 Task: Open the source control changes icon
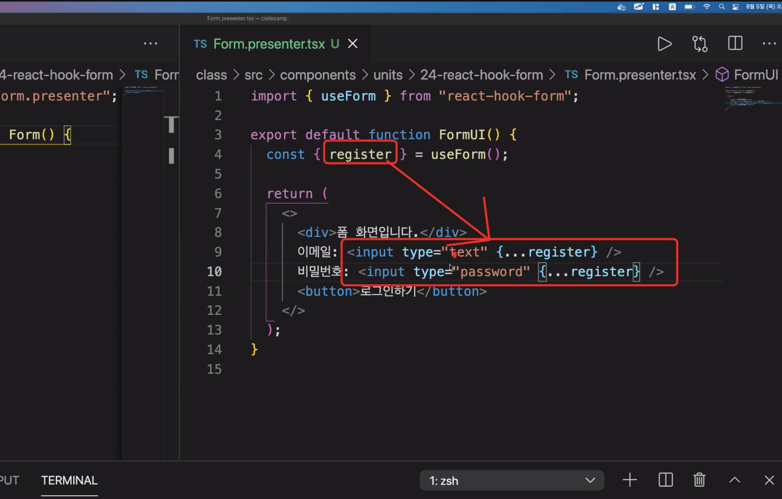click(700, 44)
